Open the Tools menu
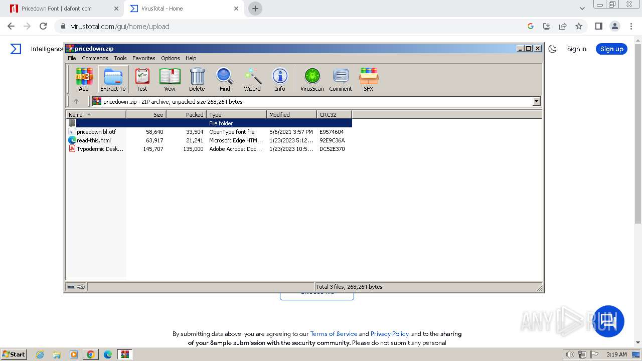 tap(120, 58)
